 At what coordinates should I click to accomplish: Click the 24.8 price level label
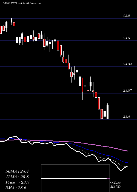tap(127, 38)
